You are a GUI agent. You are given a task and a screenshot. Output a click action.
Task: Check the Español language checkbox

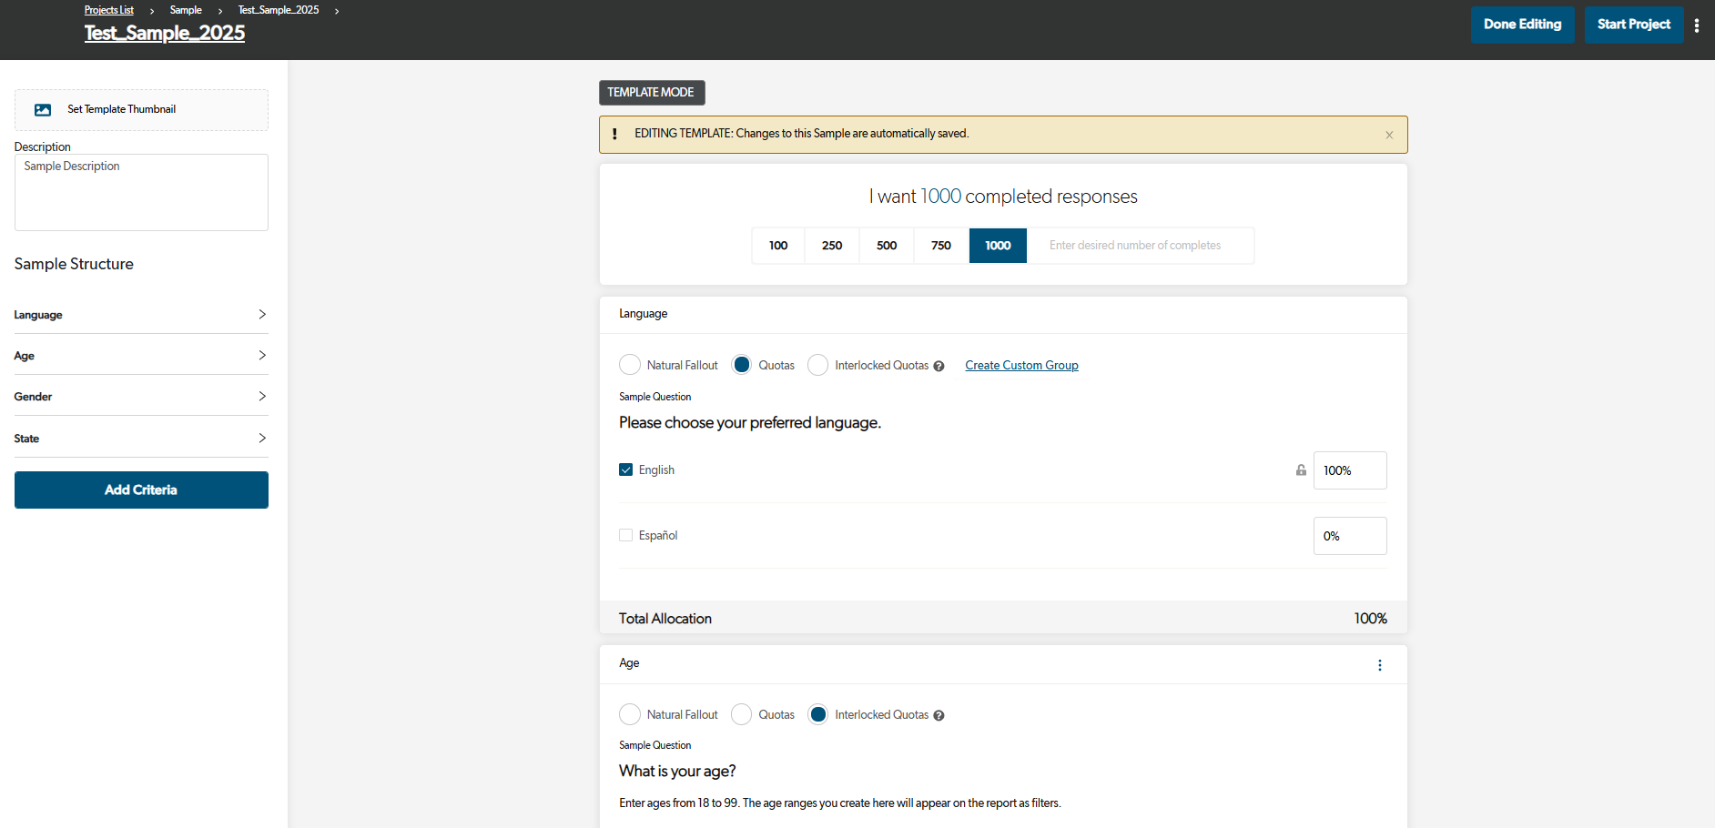(626, 536)
